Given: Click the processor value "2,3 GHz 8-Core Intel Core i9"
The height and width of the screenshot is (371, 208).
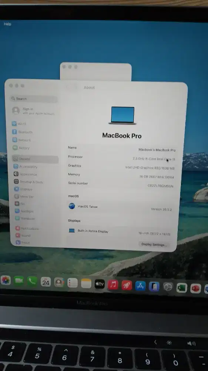Looking at the screenshot, I should click(x=154, y=159).
